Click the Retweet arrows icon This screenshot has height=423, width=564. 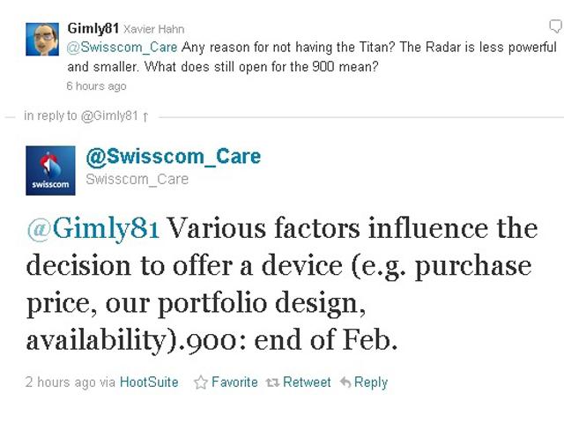[x=272, y=382]
